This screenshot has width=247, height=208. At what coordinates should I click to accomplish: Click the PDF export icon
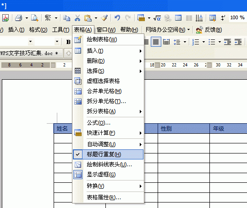coord(5,18)
